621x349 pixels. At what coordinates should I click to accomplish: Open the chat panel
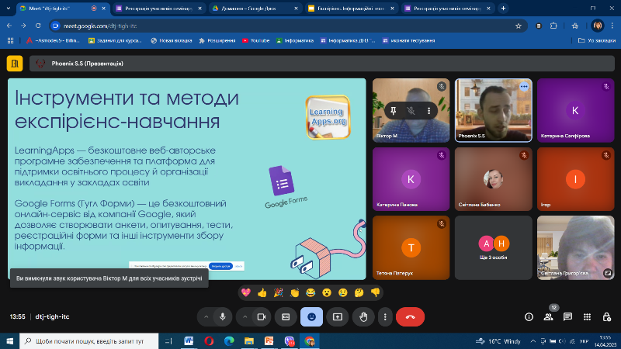click(x=568, y=317)
